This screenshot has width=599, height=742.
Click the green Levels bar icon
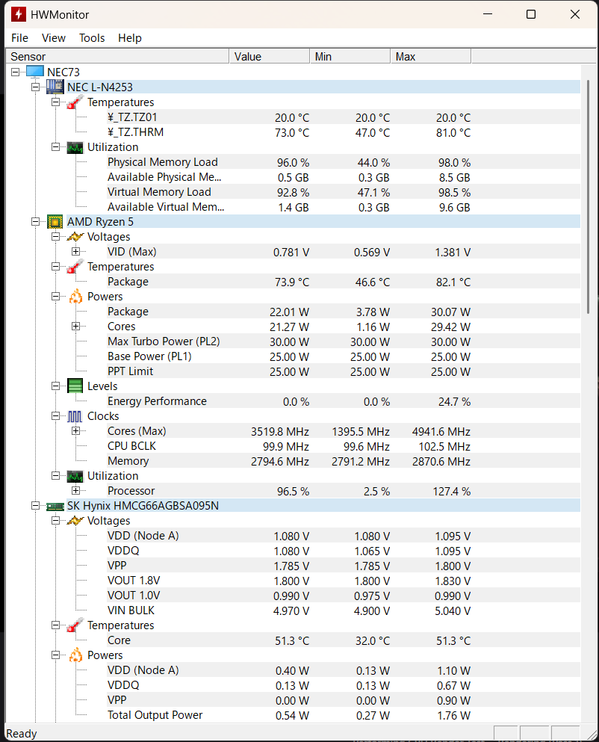tap(75, 386)
